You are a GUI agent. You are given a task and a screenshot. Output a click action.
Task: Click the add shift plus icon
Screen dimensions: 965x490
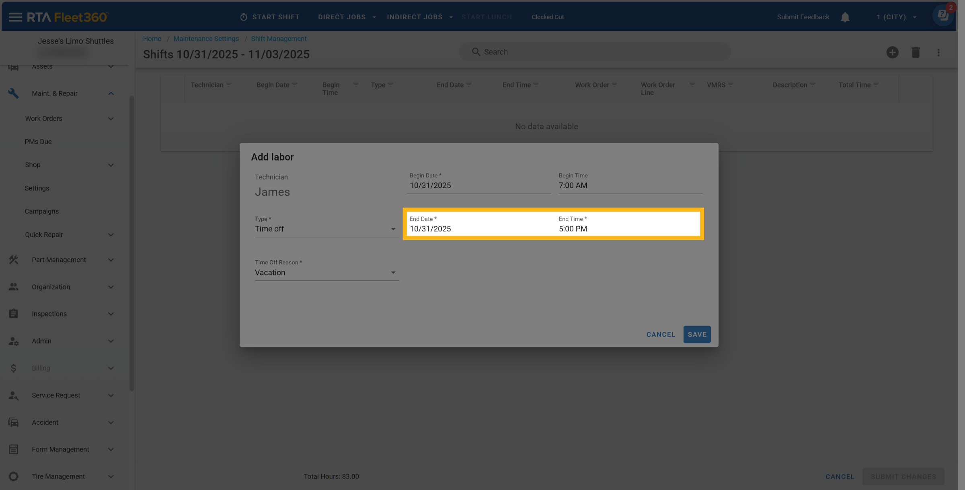[892, 52]
